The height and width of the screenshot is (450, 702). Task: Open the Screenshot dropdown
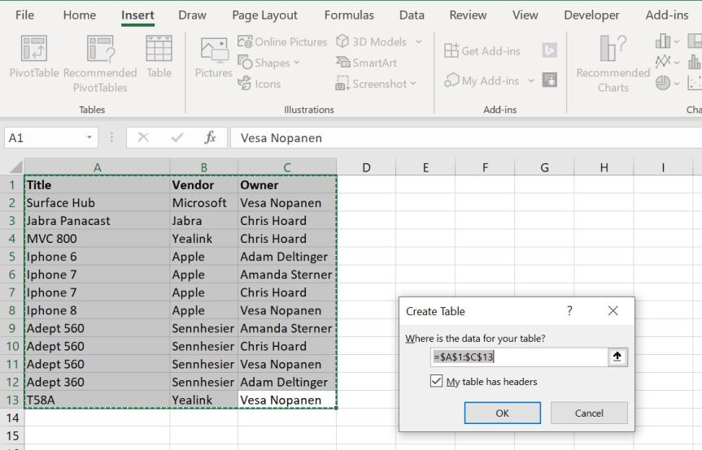(x=413, y=84)
